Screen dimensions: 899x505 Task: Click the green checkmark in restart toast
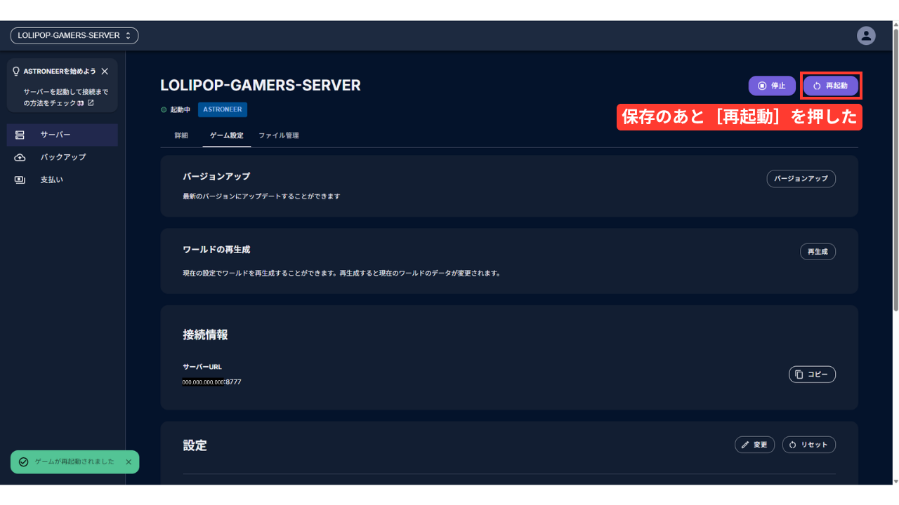[23, 462]
